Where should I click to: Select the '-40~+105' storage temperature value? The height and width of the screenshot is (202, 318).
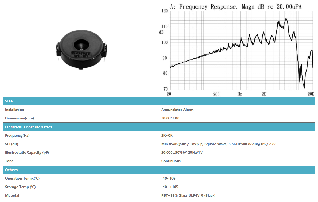170,187
